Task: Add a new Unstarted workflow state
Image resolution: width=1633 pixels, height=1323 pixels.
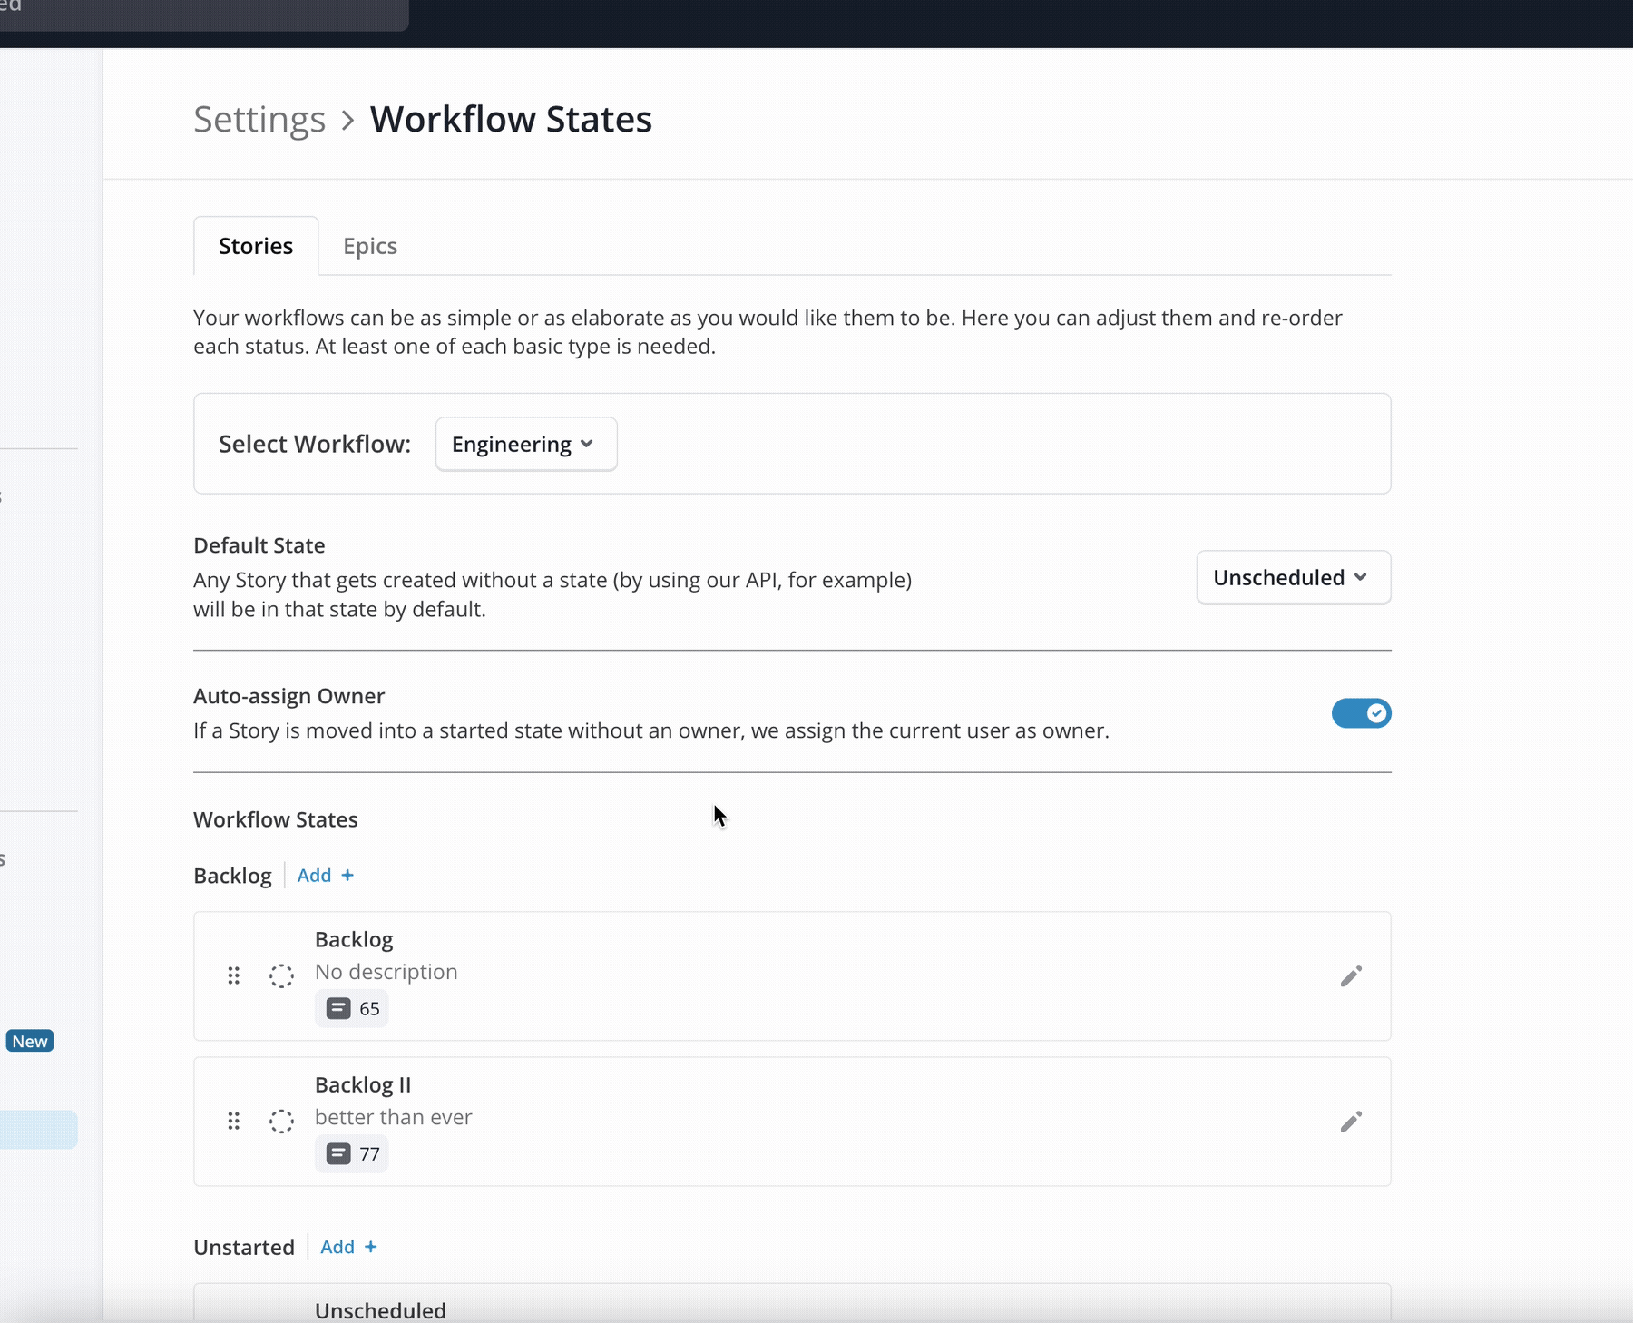Action: coord(348,1247)
